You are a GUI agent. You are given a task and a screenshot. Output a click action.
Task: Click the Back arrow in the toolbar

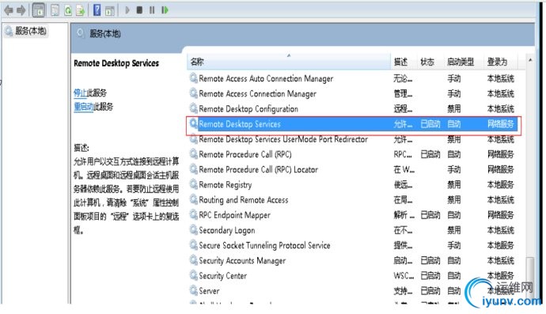[9, 10]
